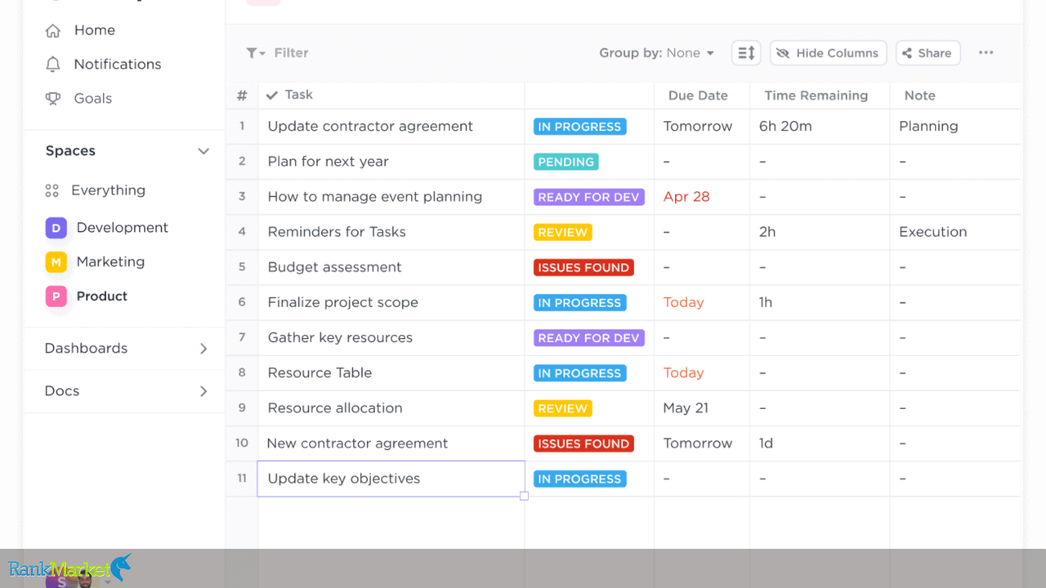Open status tag of Gather key resources
The height and width of the screenshot is (588, 1046).
589,338
